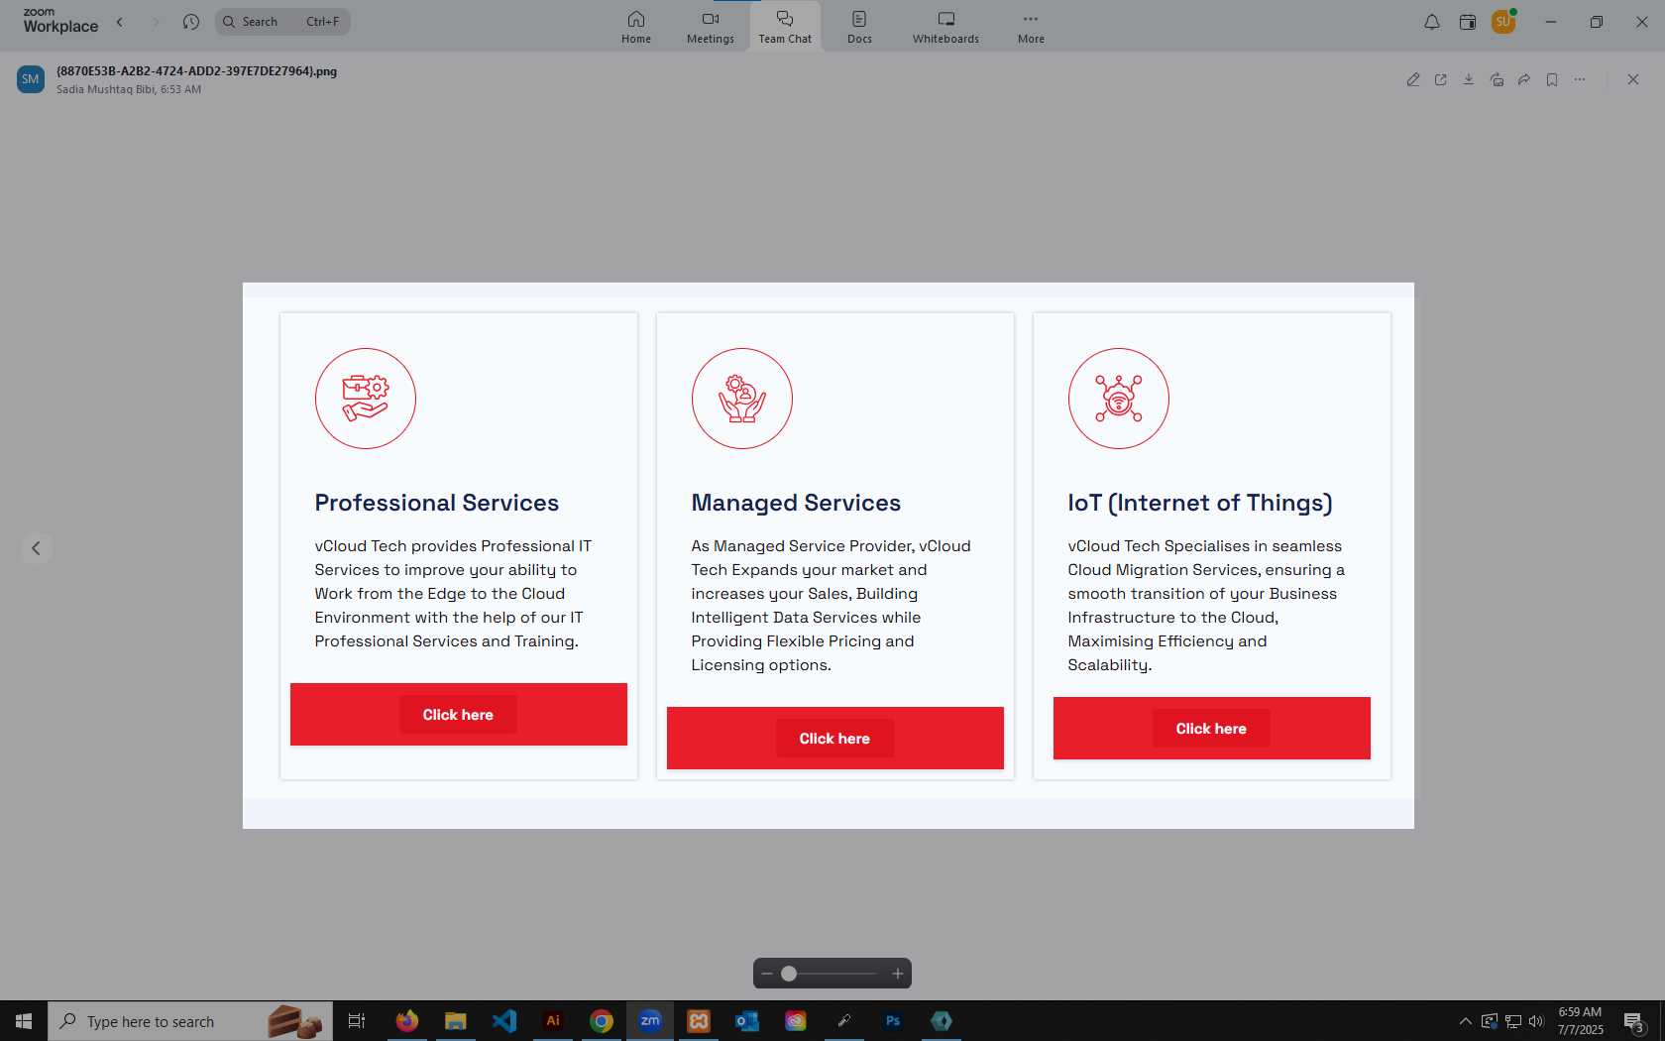Show hidden system tray icons
Screen dimensions: 1665x1041
1465,1021
